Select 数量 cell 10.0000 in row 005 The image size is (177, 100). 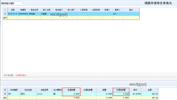pyautogui.click(x=104, y=94)
